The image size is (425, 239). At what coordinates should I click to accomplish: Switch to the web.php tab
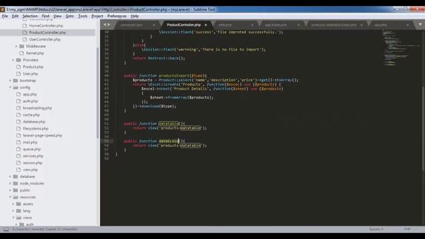(225, 25)
